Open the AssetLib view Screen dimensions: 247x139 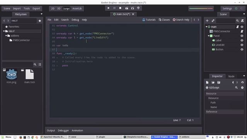(77, 8)
